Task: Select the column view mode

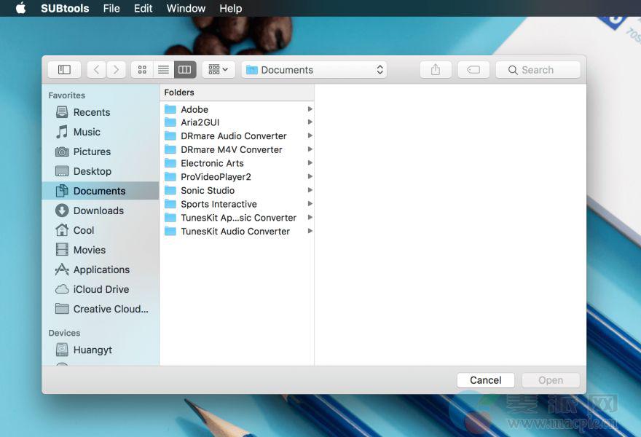Action: pos(185,70)
